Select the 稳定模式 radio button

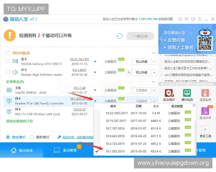(x=8, y=137)
